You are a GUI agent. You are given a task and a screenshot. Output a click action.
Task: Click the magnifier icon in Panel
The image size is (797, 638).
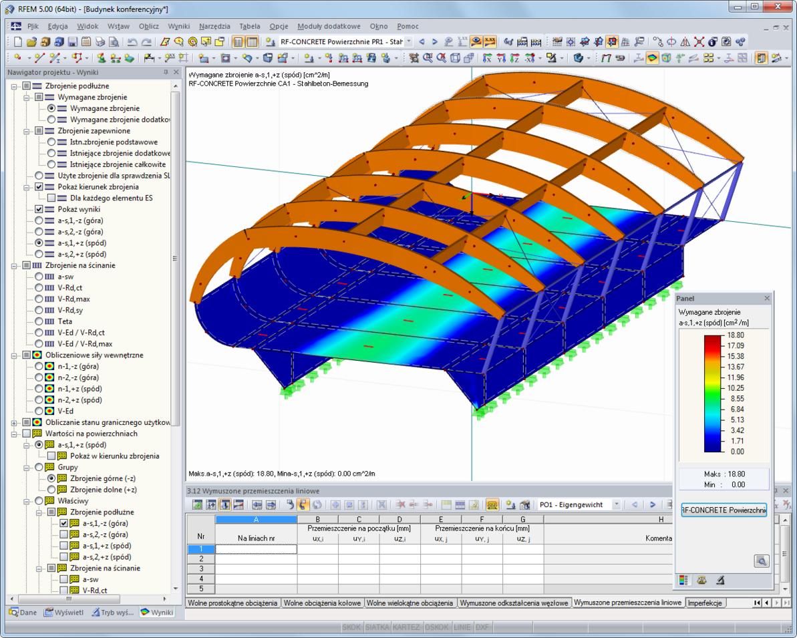pyautogui.click(x=761, y=561)
